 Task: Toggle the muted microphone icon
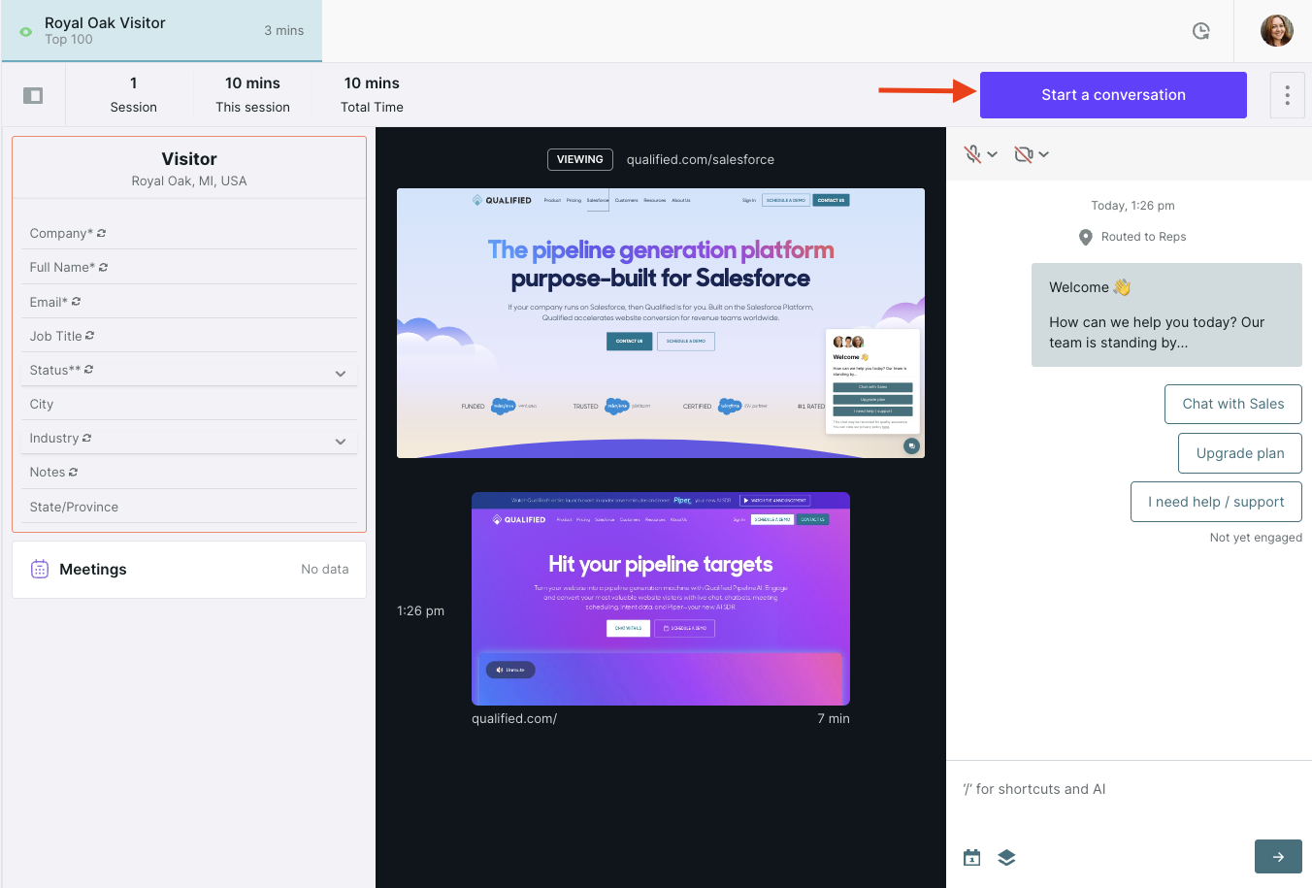click(972, 154)
